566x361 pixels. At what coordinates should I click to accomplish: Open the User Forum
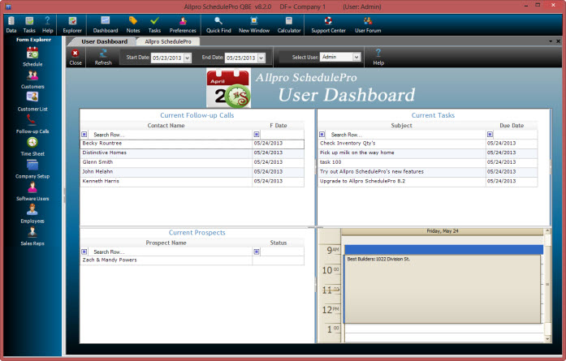point(368,25)
